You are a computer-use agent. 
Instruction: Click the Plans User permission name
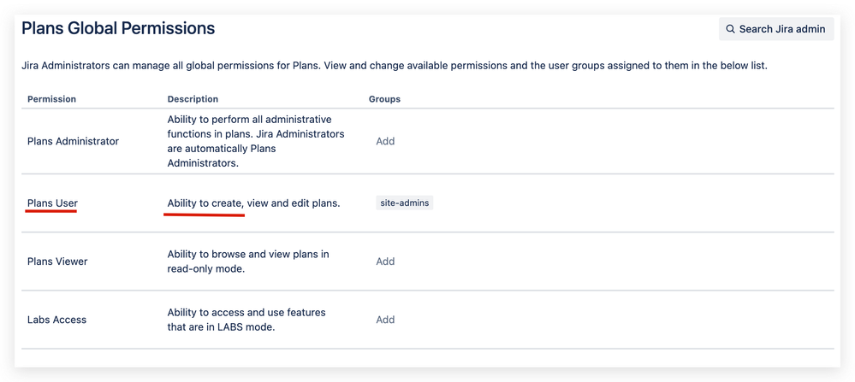tap(52, 203)
